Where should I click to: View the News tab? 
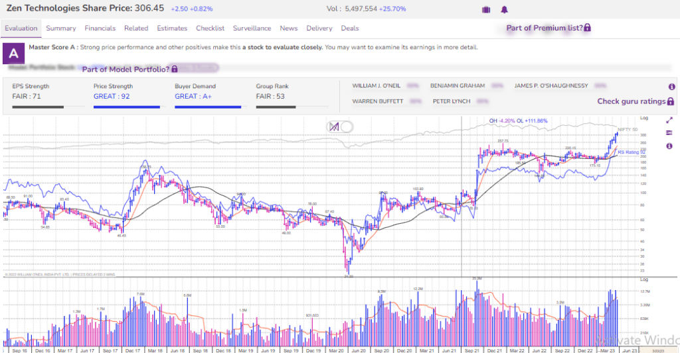pyautogui.click(x=289, y=28)
